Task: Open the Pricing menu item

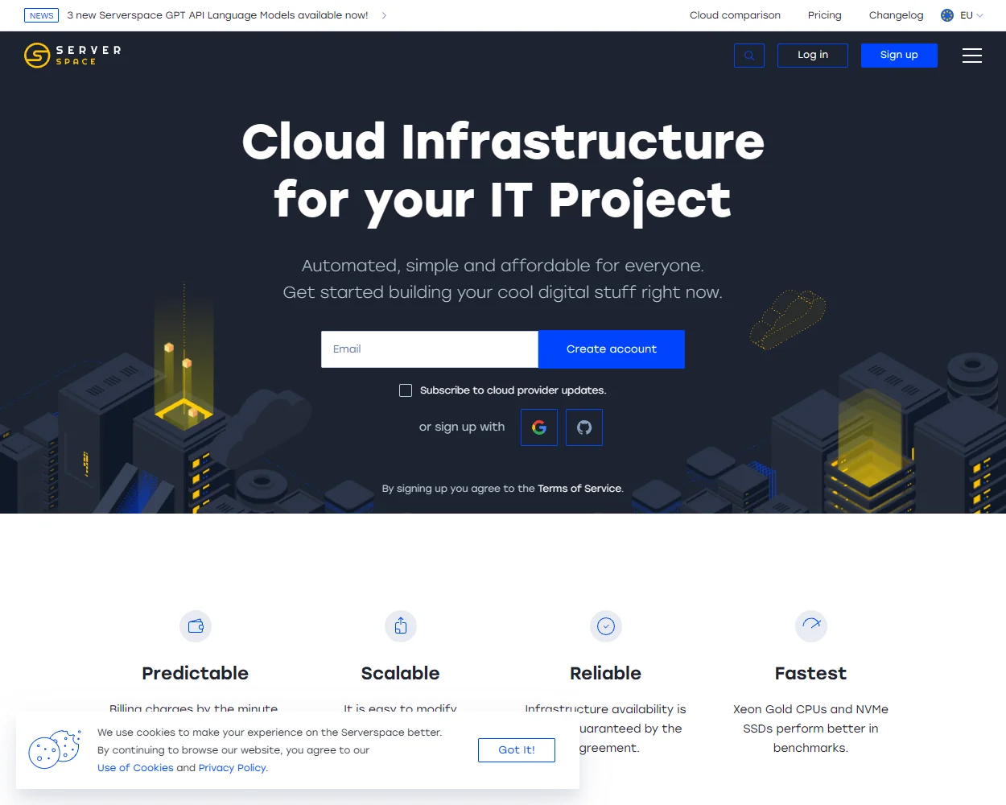Action: [824, 15]
